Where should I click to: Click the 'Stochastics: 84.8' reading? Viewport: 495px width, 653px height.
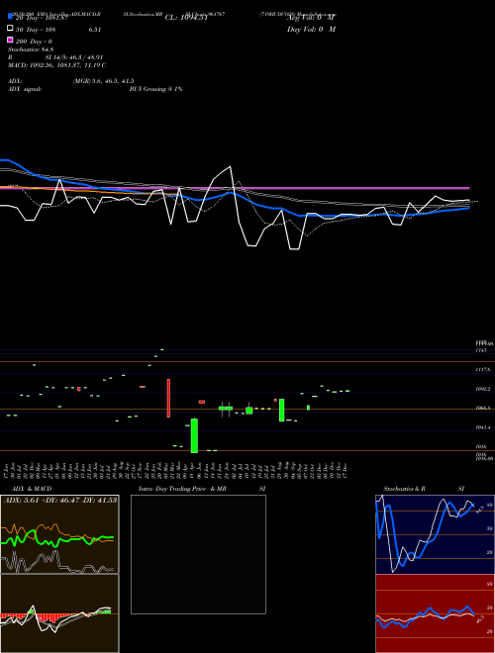click(x=31, y=49)
